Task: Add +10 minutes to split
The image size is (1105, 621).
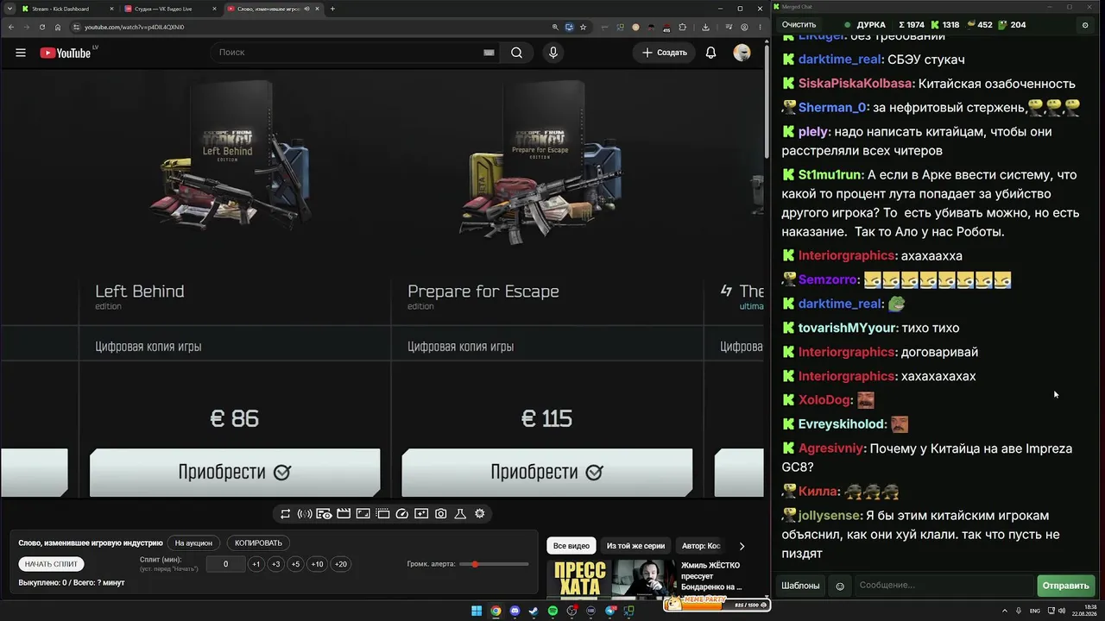Action: (x=318, y=564)
